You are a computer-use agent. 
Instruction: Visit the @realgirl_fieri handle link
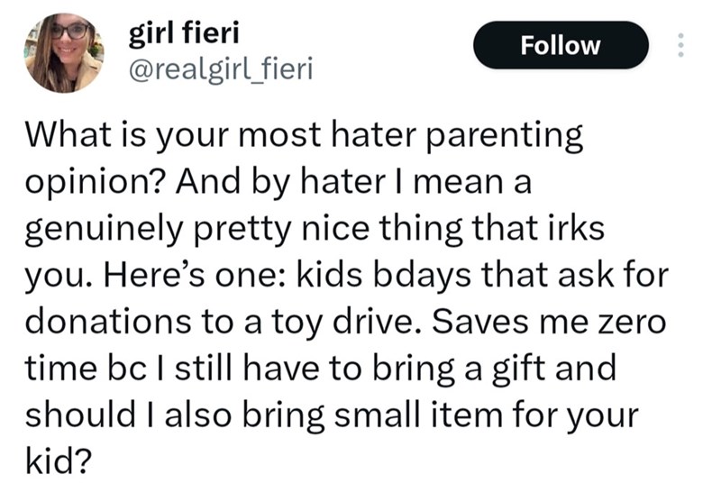(x=220, y=68)
